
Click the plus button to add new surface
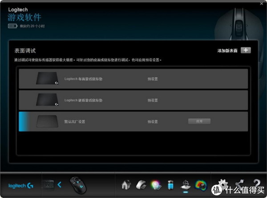246,50
